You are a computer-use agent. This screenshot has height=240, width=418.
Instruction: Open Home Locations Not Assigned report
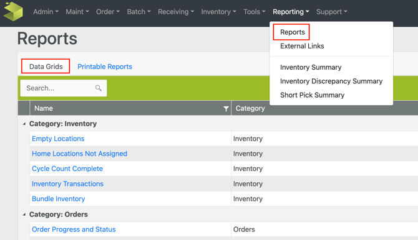[x=79, y=154]
